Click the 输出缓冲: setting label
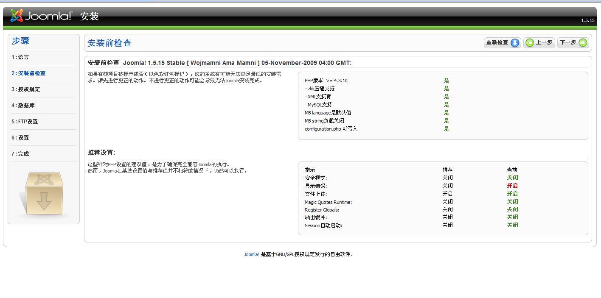Image resolution: width=601 pixels, height=298 pixels. click(x=316, y=217)
